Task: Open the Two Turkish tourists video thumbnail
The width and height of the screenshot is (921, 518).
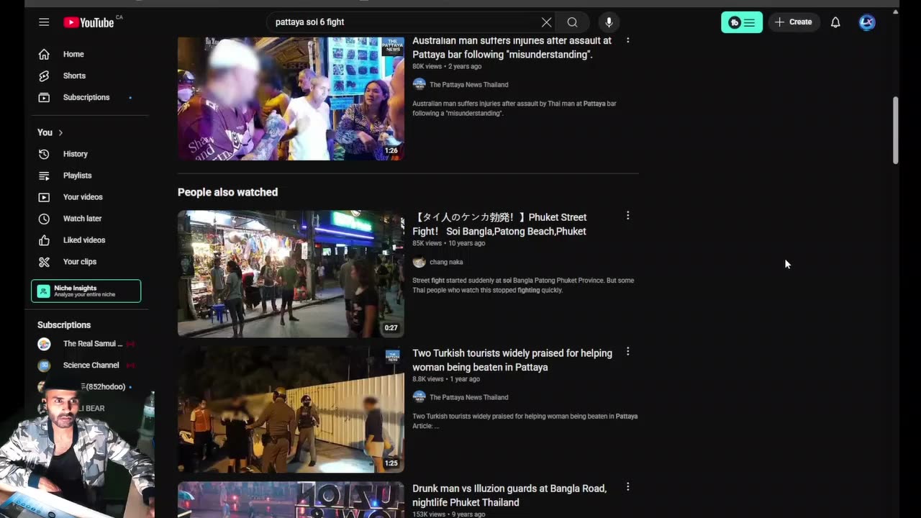Action: coord(291,409)
